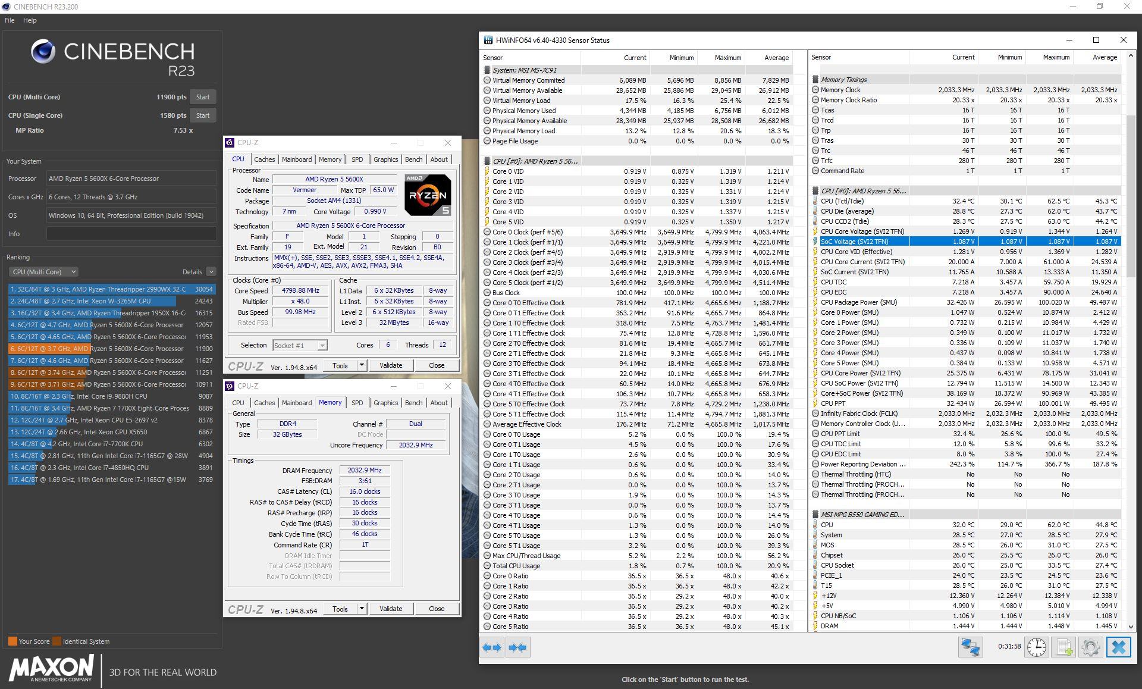Click Maximum column header in left pane
1142x689 pixels.
tap(721, 58)
